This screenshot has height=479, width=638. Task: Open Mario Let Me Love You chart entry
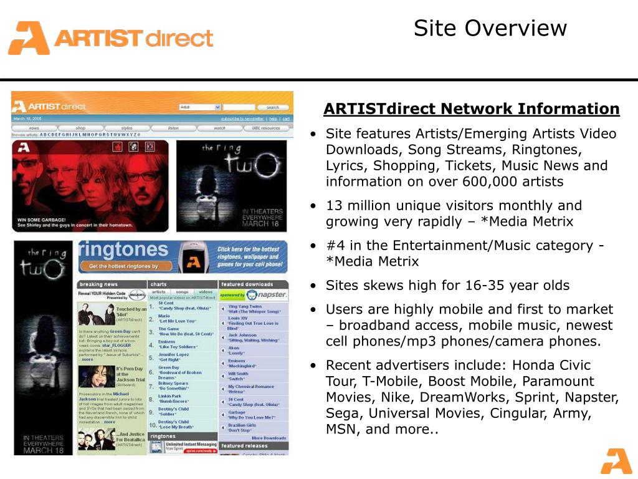[177, 319]
